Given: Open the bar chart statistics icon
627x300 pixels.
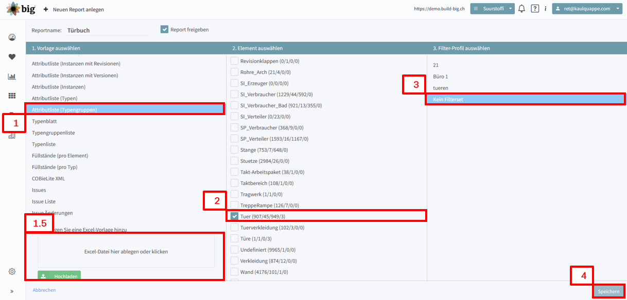Looking at the screenshot, I should 12,77.
